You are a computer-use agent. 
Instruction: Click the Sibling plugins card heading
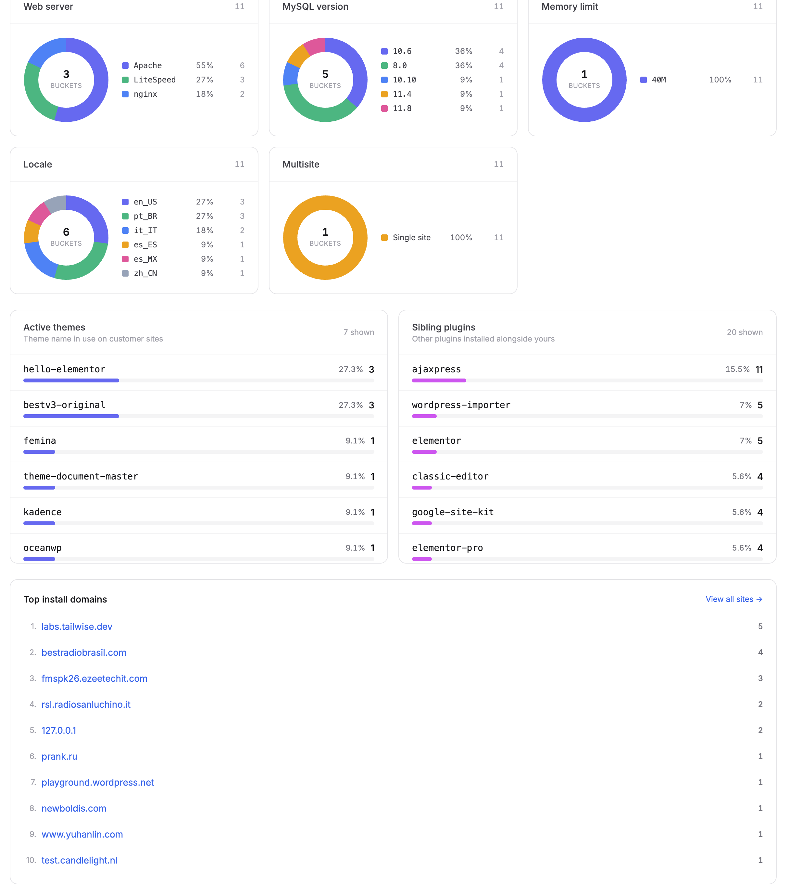(x=444, y=327)
